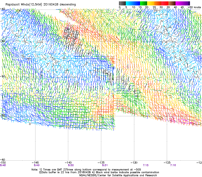Click the green 15-20 knots legend swatch
The width and height of the screenshot is (202, 177).
[144, 3]
